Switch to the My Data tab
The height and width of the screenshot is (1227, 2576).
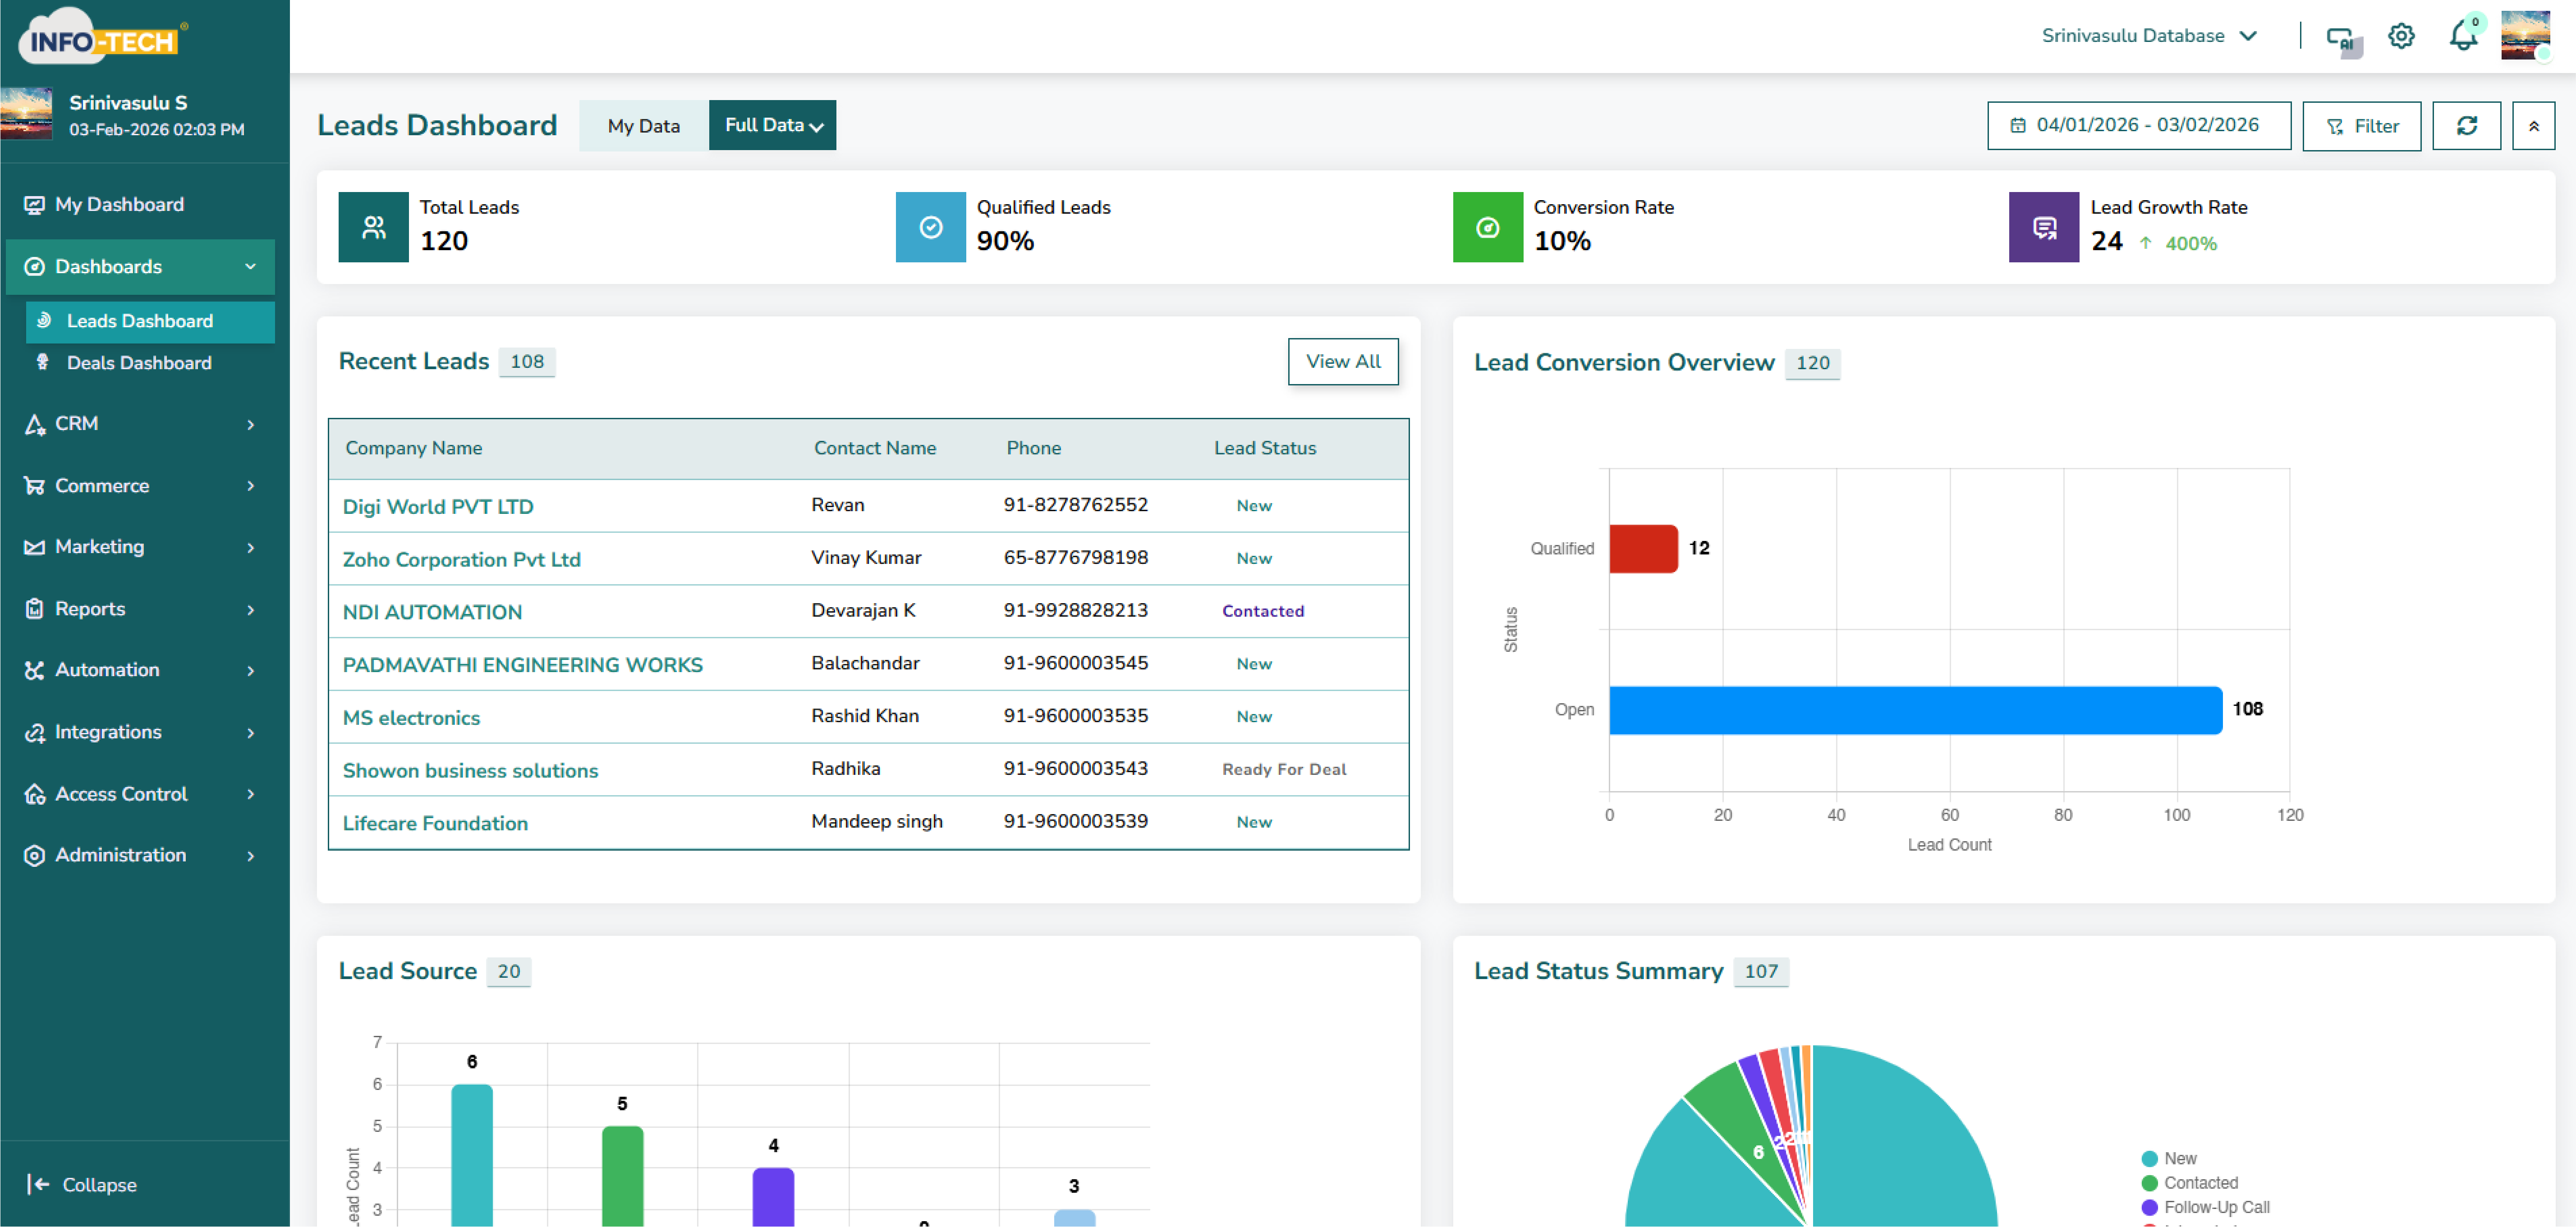pyautogui.click(x=643, y=126)
